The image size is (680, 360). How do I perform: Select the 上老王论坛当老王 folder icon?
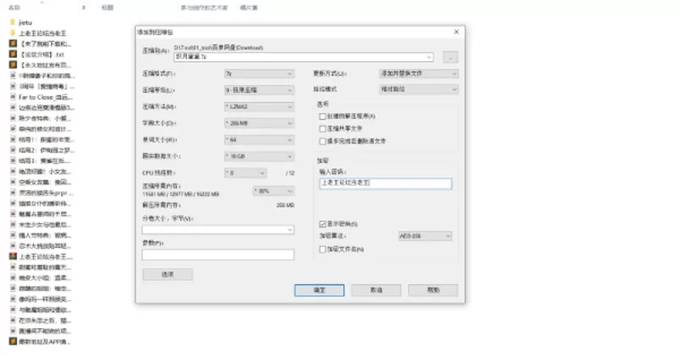(x=13, y=33)
